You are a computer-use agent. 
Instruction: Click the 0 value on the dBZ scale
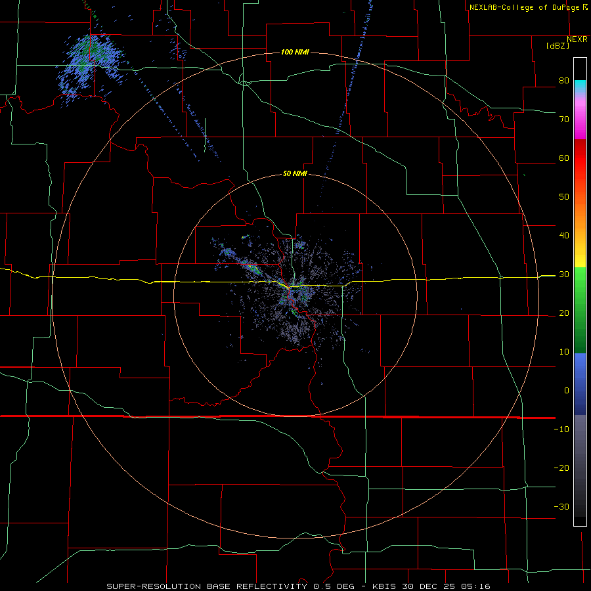point(567,391)
